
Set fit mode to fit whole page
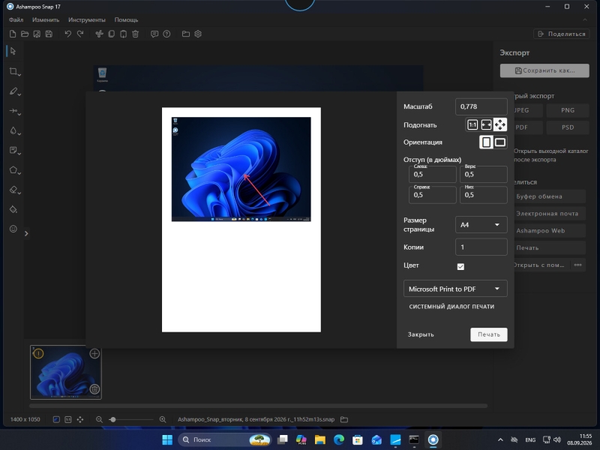click(500, 124)
